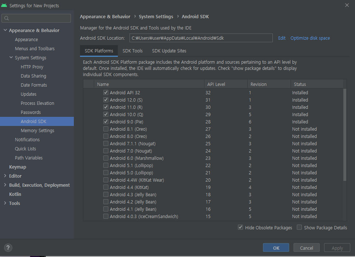Click the Optimize disk space link
Screen dimensions: 355x257
tap(310, 38)
